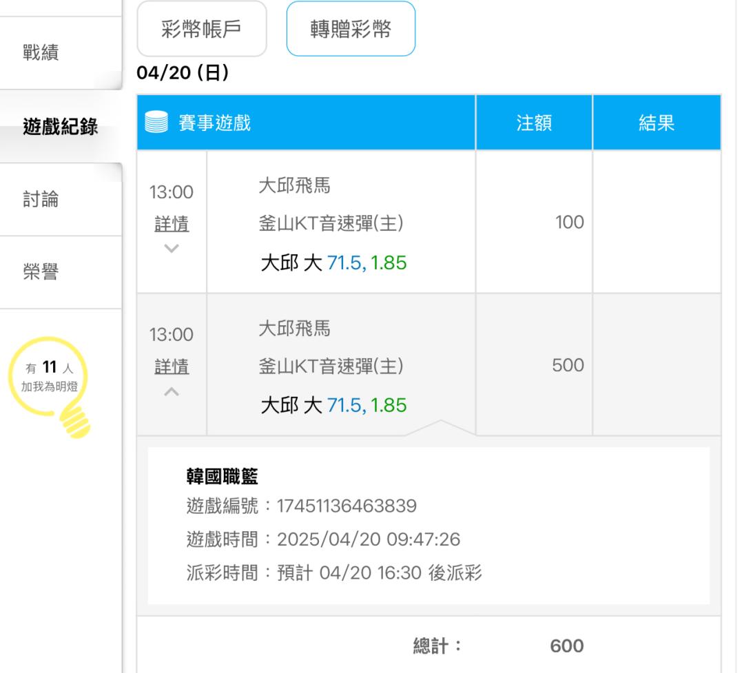Open the 榮譽 sidebar section
The width and height of the screenshot is (744, 673).
[41, 271]
